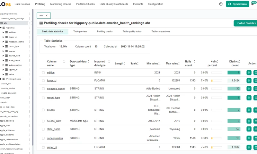The image size is (257, 154).
Task: Tick the checkbox for edition row
Action: tap(43, 73)
